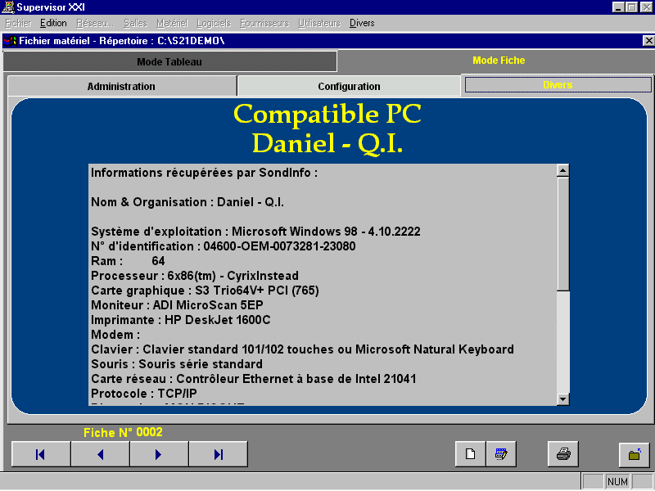The height and width of the screenshot is (491, 655).
Task: Open the Edition menu
Action: click(53, 24)
